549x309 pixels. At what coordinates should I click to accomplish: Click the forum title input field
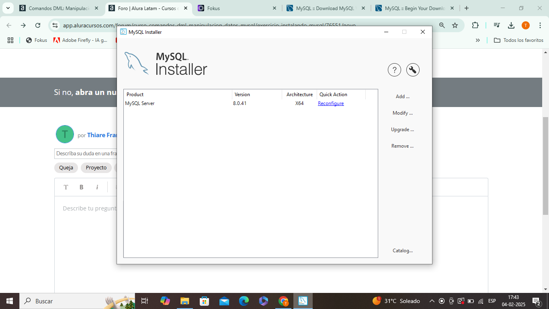(86, 154)
